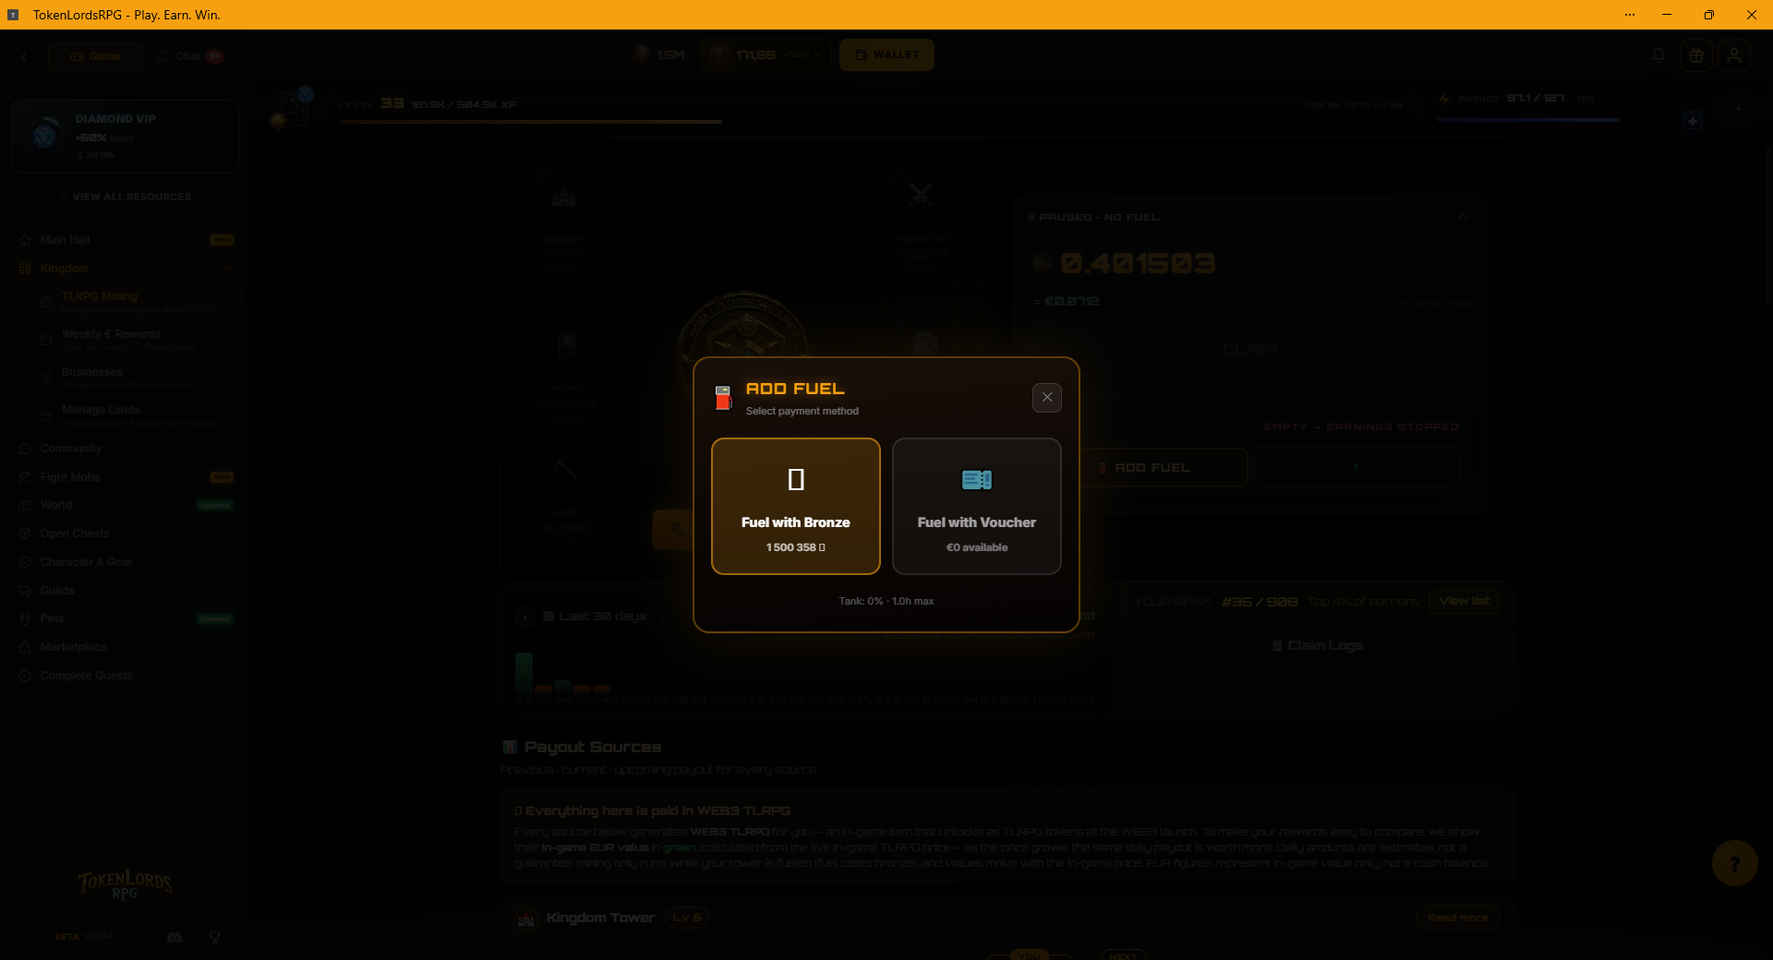Collapse the header panel with the up arrow
Viewport: 1773px width, 960px height.
1738,109
